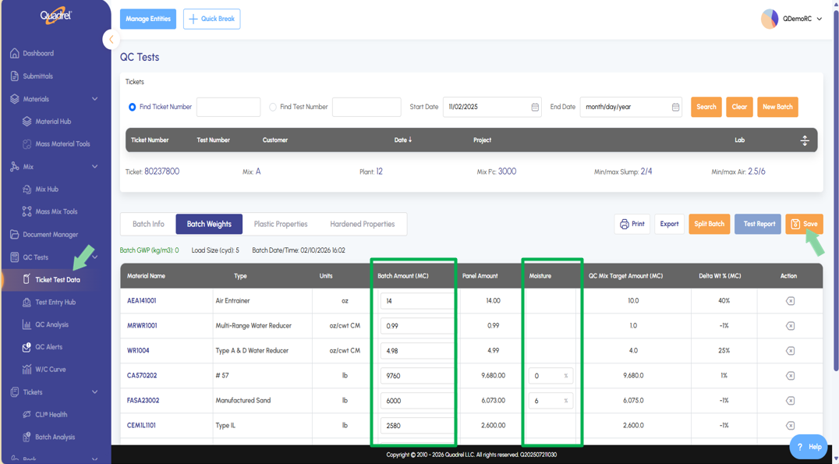Click the Split Batch button
Viewport: 839px width, 464px height.
pos(709,225)
